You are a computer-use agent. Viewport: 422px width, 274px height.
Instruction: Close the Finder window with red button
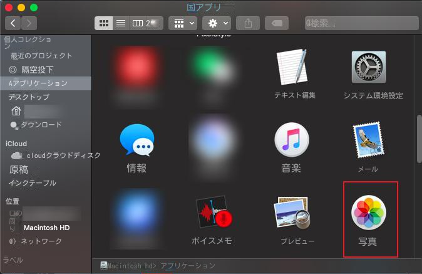[9, 8]
